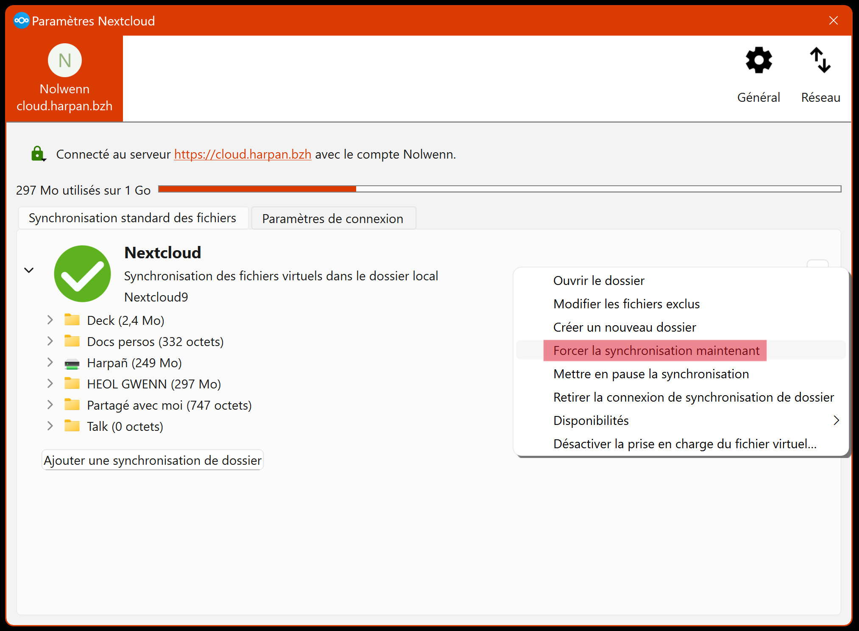This screenshot has width=859, height=631.
Task: Click the HEOL GWENN folder icon
Action: 72,383
